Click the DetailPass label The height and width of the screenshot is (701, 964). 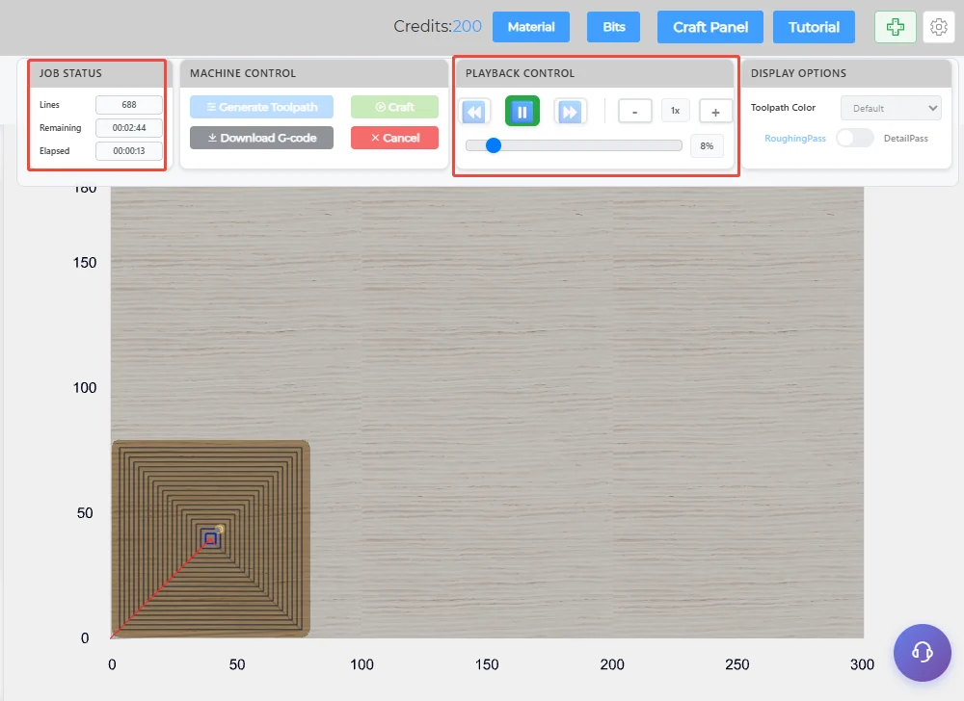coord(905,138)
